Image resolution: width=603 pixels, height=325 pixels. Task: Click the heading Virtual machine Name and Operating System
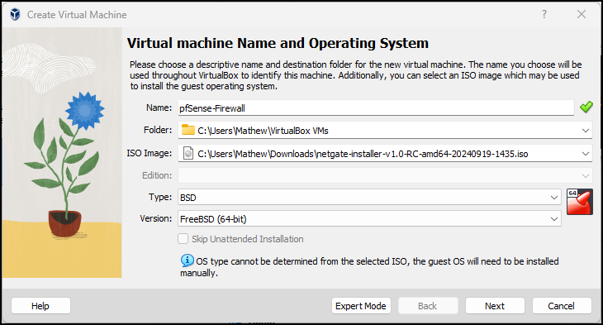(x=278, y=43)
